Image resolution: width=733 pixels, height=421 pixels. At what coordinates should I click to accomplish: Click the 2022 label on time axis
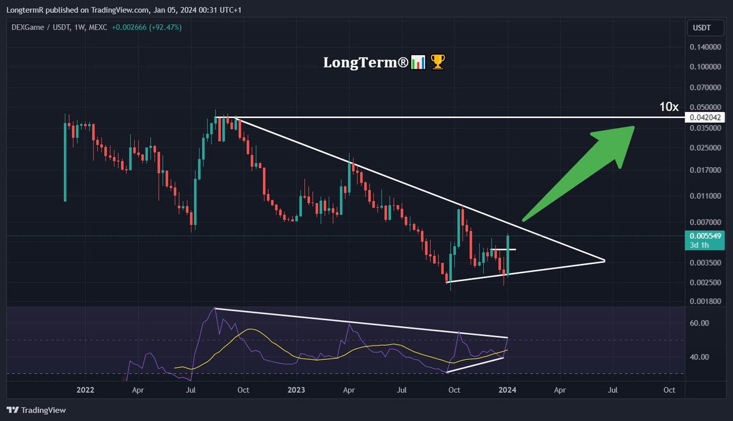click(86, 389)
